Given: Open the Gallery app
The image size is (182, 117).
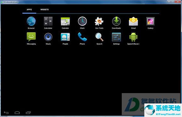Looking at the screenshot, I should coord(150,23).
